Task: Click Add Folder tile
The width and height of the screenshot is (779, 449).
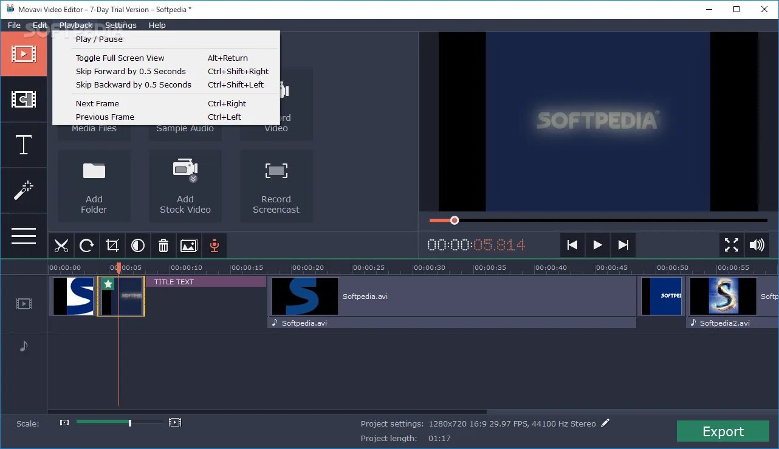Action: click(x=94, y=186)
